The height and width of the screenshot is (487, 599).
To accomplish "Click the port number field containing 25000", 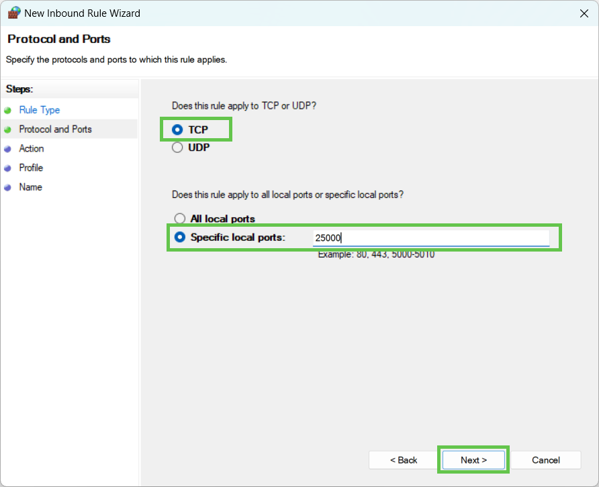I will 431,237.
